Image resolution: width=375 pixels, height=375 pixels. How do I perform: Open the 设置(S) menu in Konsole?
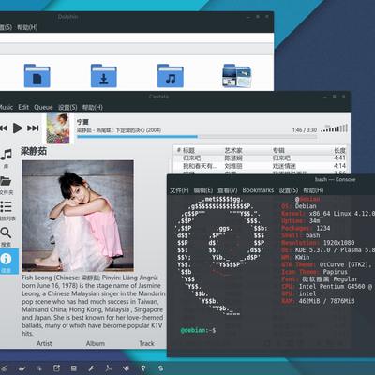click(289, 190)
